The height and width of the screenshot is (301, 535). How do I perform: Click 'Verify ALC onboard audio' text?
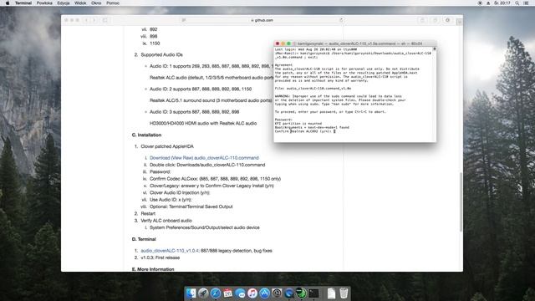pyautogui.click(x=166, y=221)
